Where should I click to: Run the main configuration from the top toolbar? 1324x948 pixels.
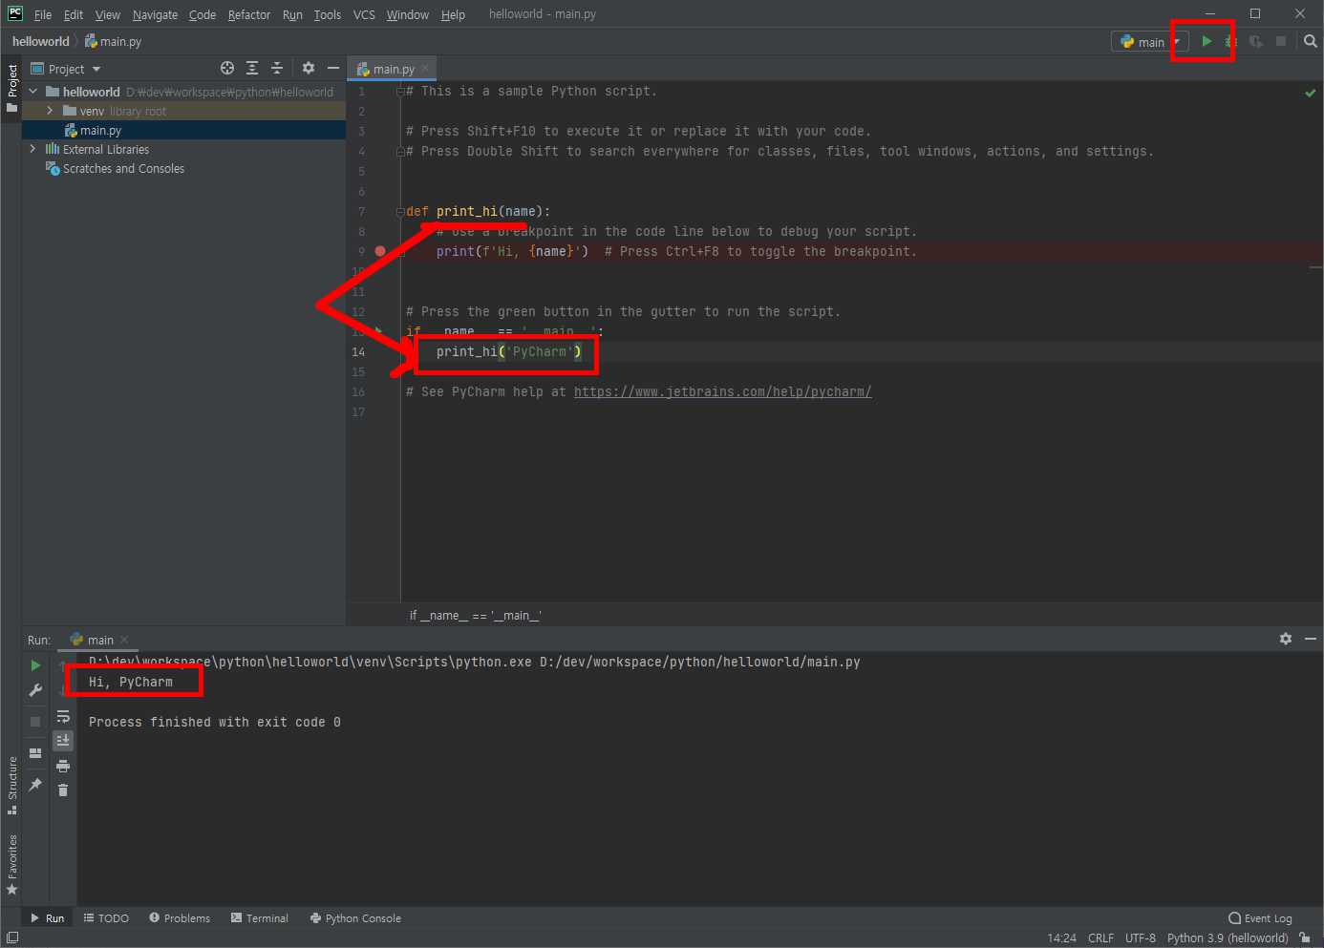pos(1207,41)
